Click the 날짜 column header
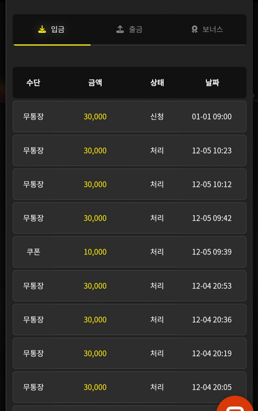 click(212, 83)
